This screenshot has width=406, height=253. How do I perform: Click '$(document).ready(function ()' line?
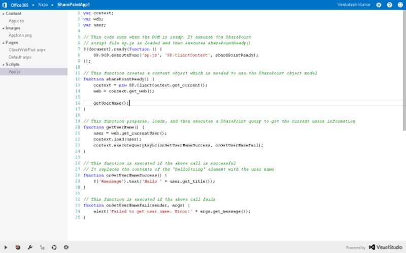pos(123,49)
